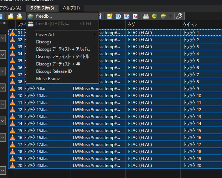Click the VLC cone icon of 14 トラック 14.flac

click(13, 124)
